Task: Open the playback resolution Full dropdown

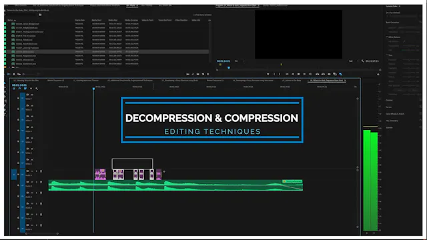Action: [354, 61]
